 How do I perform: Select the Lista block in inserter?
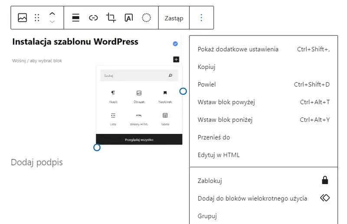(x=113, y=120)
